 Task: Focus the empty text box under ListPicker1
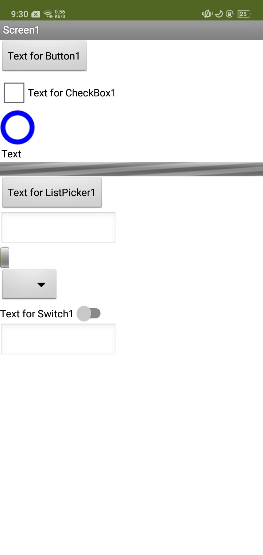tap(58, 227)
